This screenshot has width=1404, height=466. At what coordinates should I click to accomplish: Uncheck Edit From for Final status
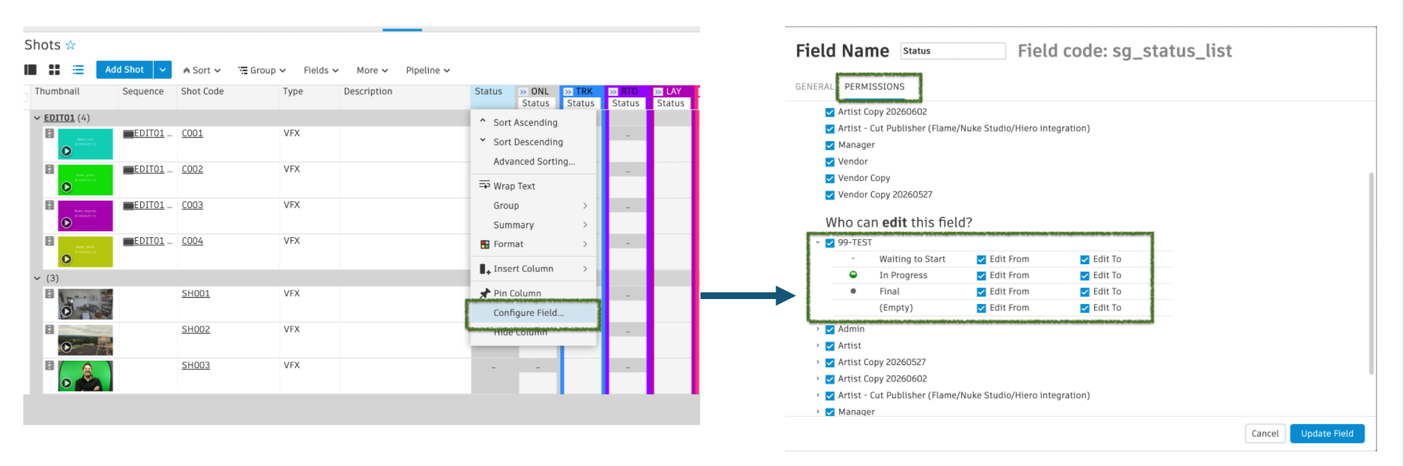pos(981,292)
